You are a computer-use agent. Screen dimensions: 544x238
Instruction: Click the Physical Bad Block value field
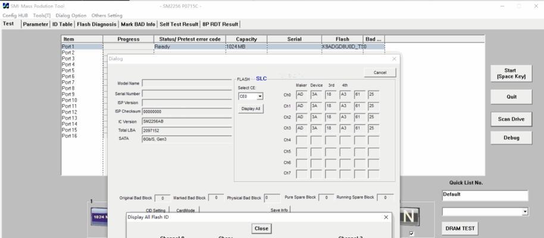(x=271, y=198)
